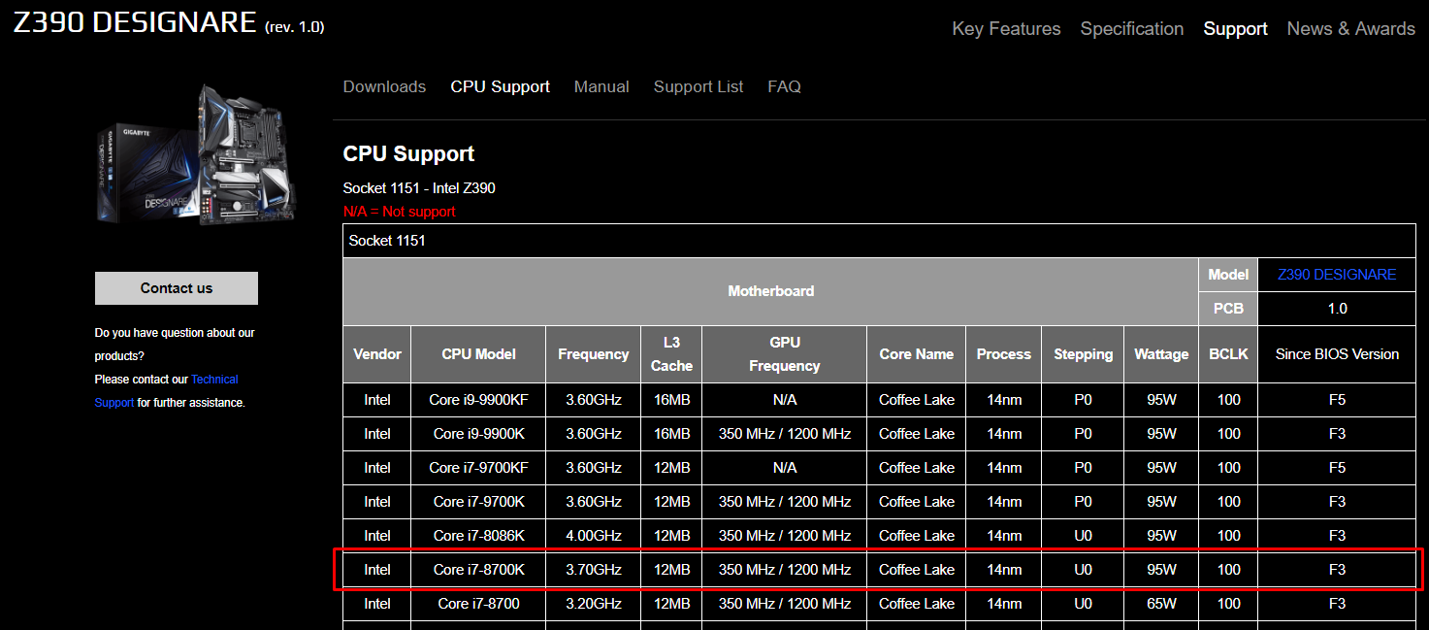The width and height of the screenshot is (1429, 630).
Task: Click the N/A GPU cell for Core i9-9900KF
Action: (785, 400)
